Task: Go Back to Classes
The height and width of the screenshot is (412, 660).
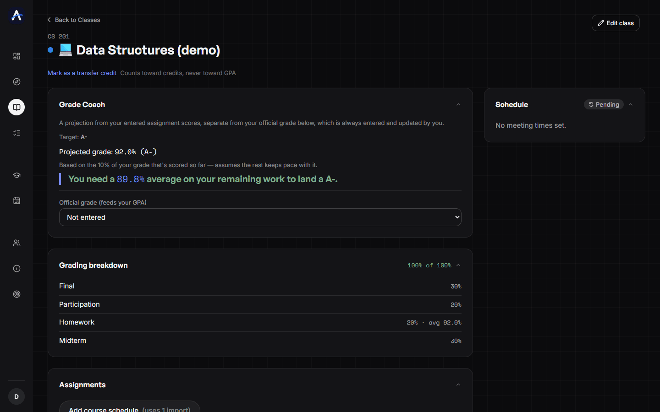Action: pos(74,20)
